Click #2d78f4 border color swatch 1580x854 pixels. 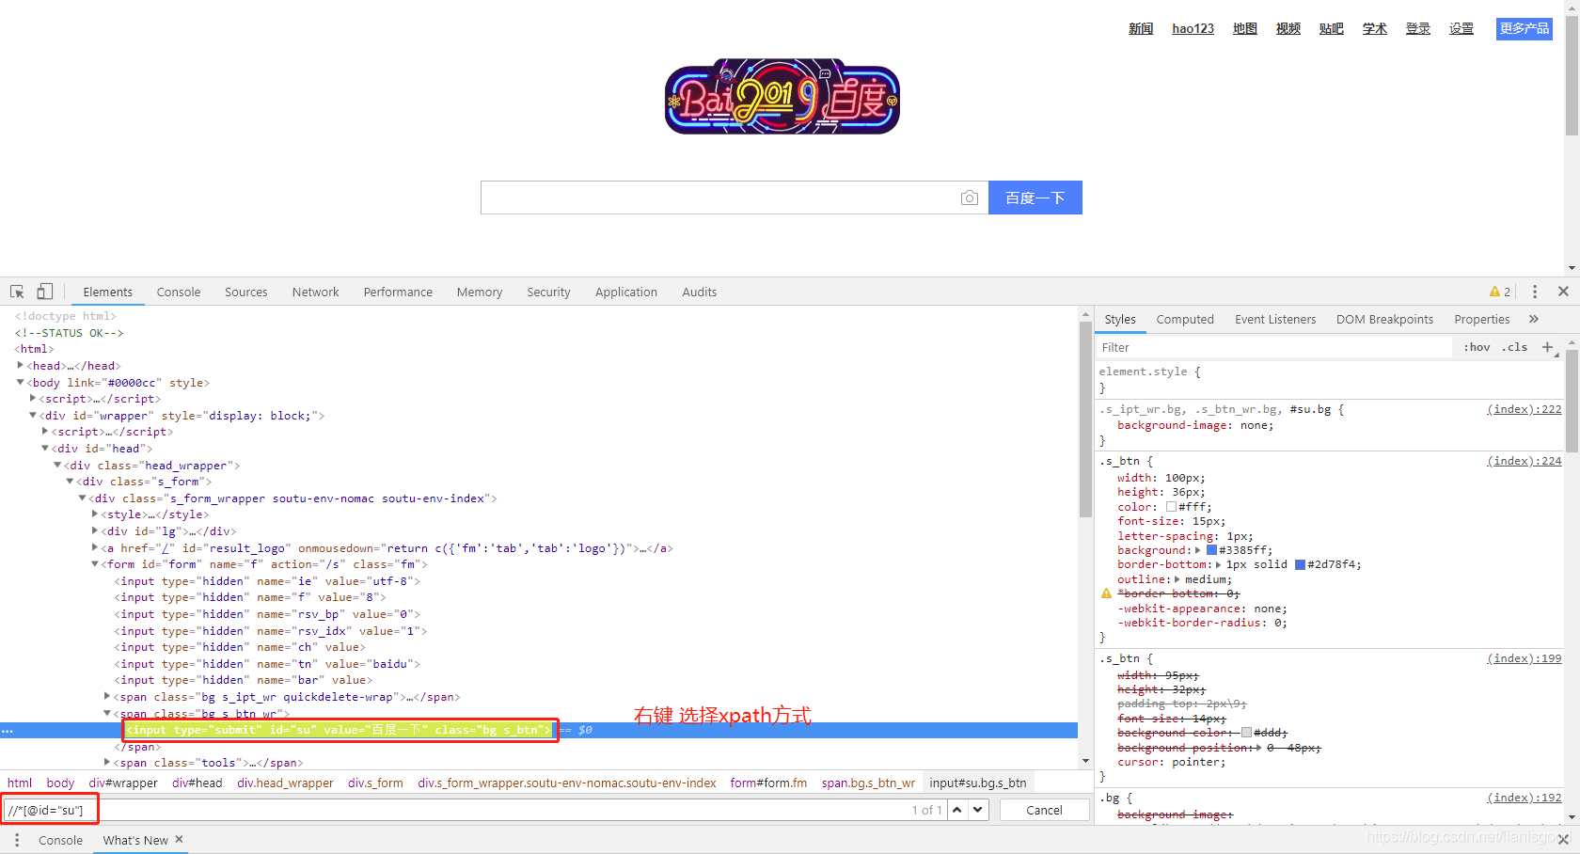1300,564
